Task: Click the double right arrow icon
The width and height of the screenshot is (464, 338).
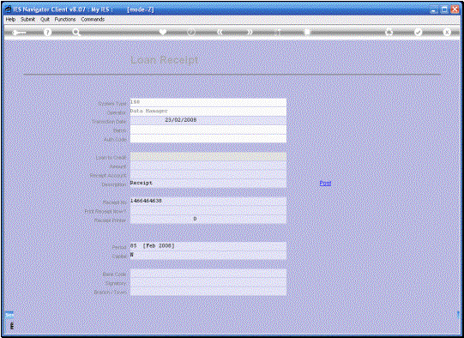Action: [250, 32]
